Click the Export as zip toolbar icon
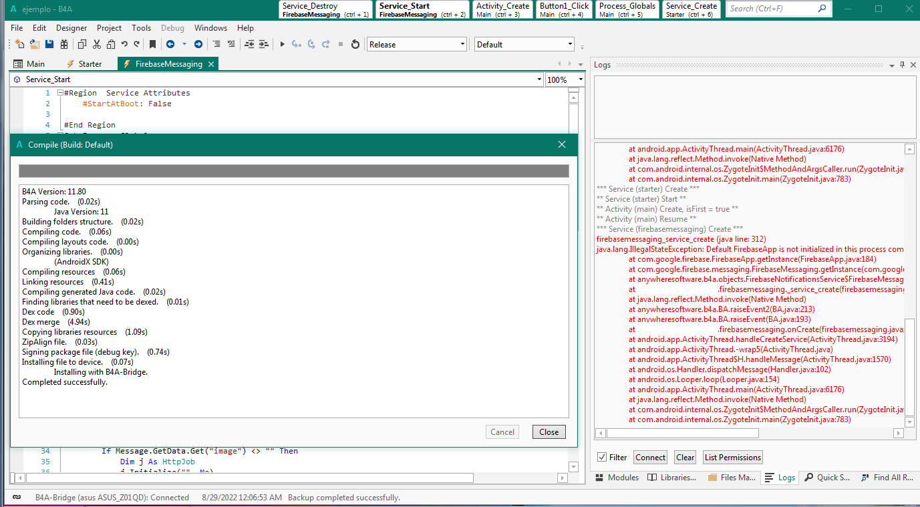Screen dimensions: 920x507 [64, 45]
